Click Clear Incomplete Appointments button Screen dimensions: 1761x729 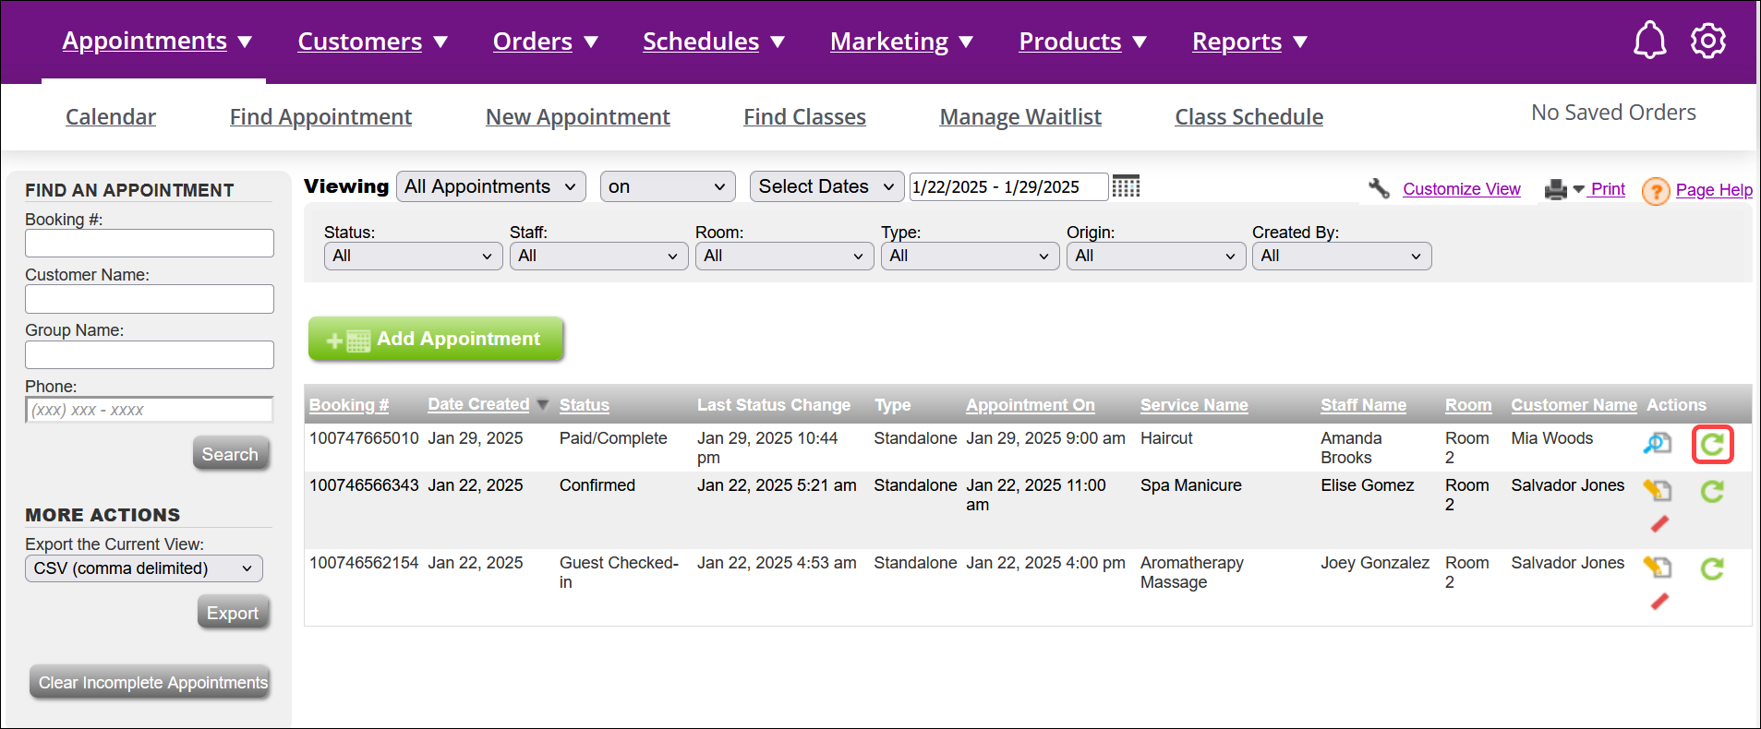click(151, 683)
